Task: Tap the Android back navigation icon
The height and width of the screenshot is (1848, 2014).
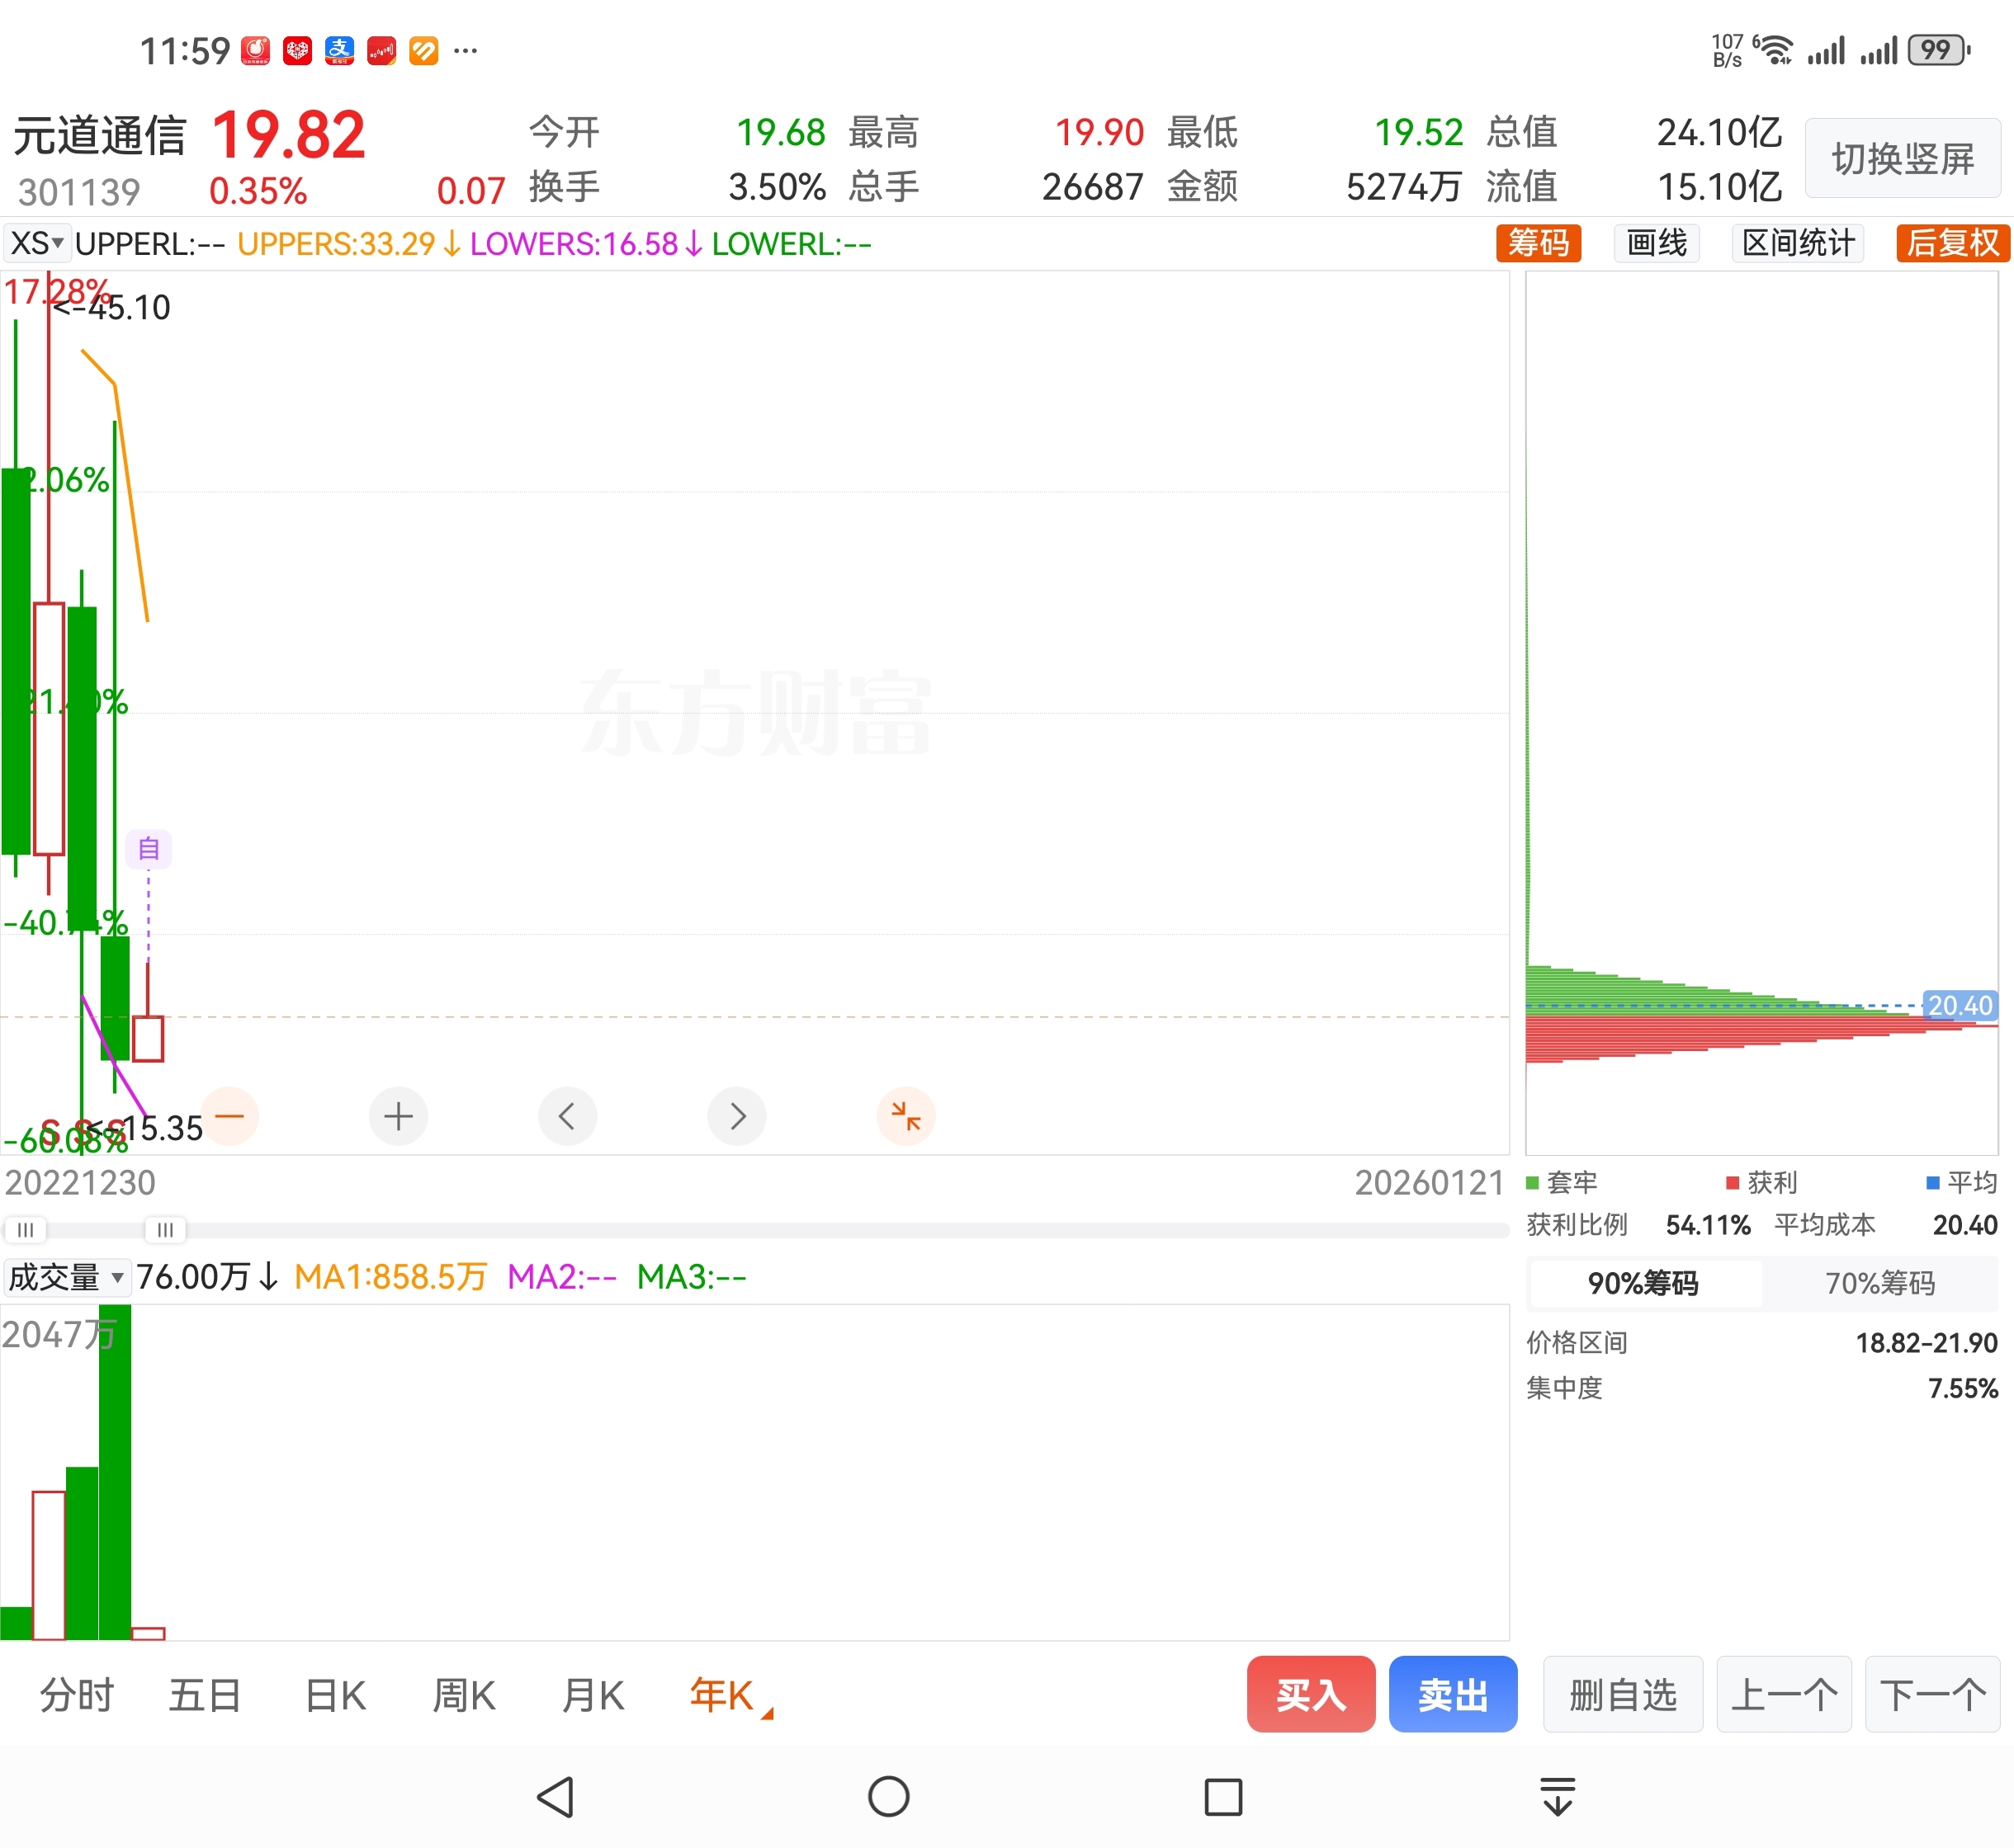Action: pos(556,1797)
